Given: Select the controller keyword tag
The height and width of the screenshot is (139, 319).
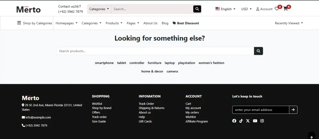Looking at the screenshot, I should tap(137, 63).
